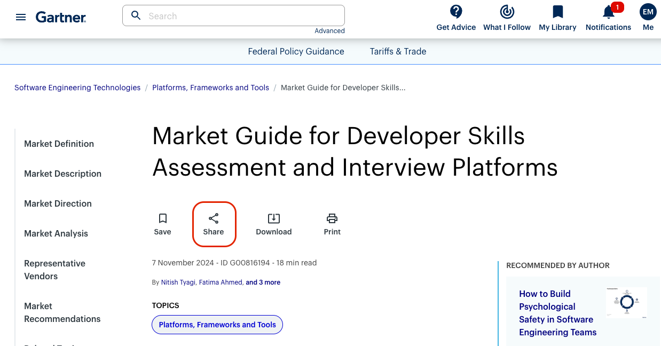Expand 'and 3 more' authors
661x346 pixels.
[263, 282]
